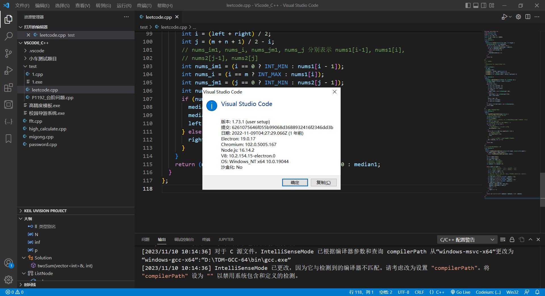Toggle the bottom panel layout button
The height and width of the screenshot is (296, 545).
[476, 5]
